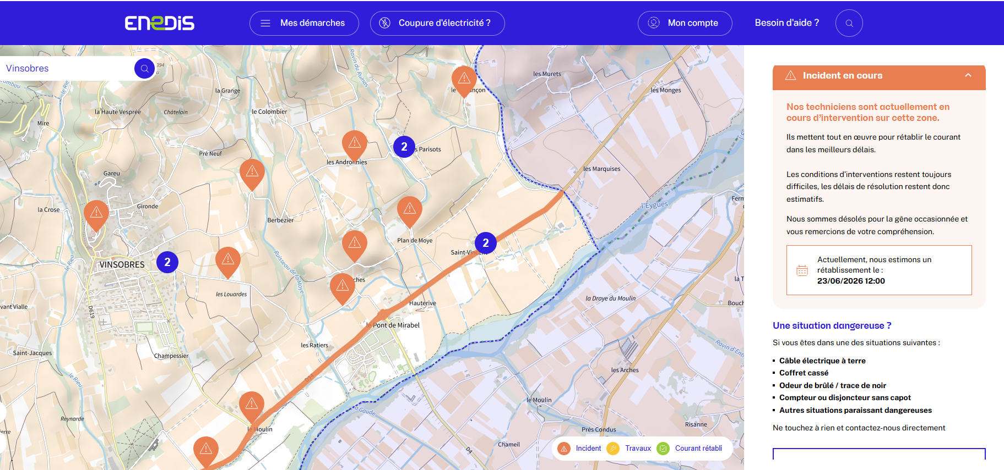Image resolution: width=1004 pixels, height=470 pixels.
Task: Click the Vinsobres address search field
Action: click(66, 68)
